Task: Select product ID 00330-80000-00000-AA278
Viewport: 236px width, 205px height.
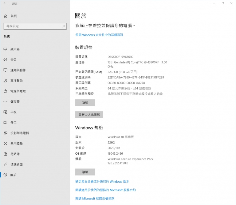Action: tap(126, 83)
